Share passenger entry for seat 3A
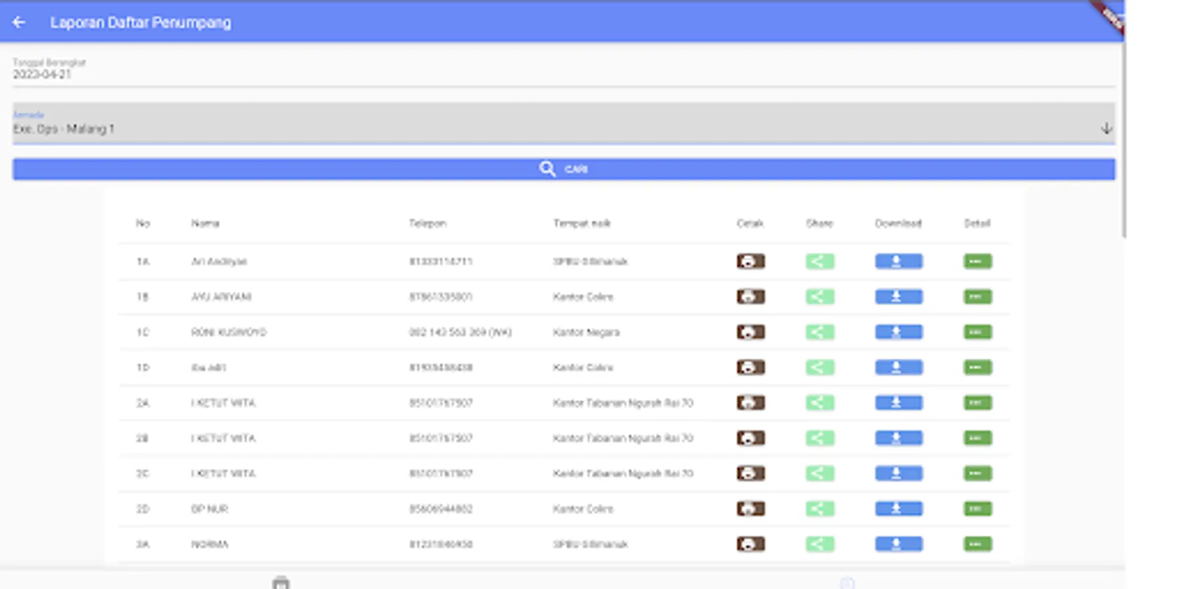The height and width of the screenshot is (589, 1179). (820, 544)
